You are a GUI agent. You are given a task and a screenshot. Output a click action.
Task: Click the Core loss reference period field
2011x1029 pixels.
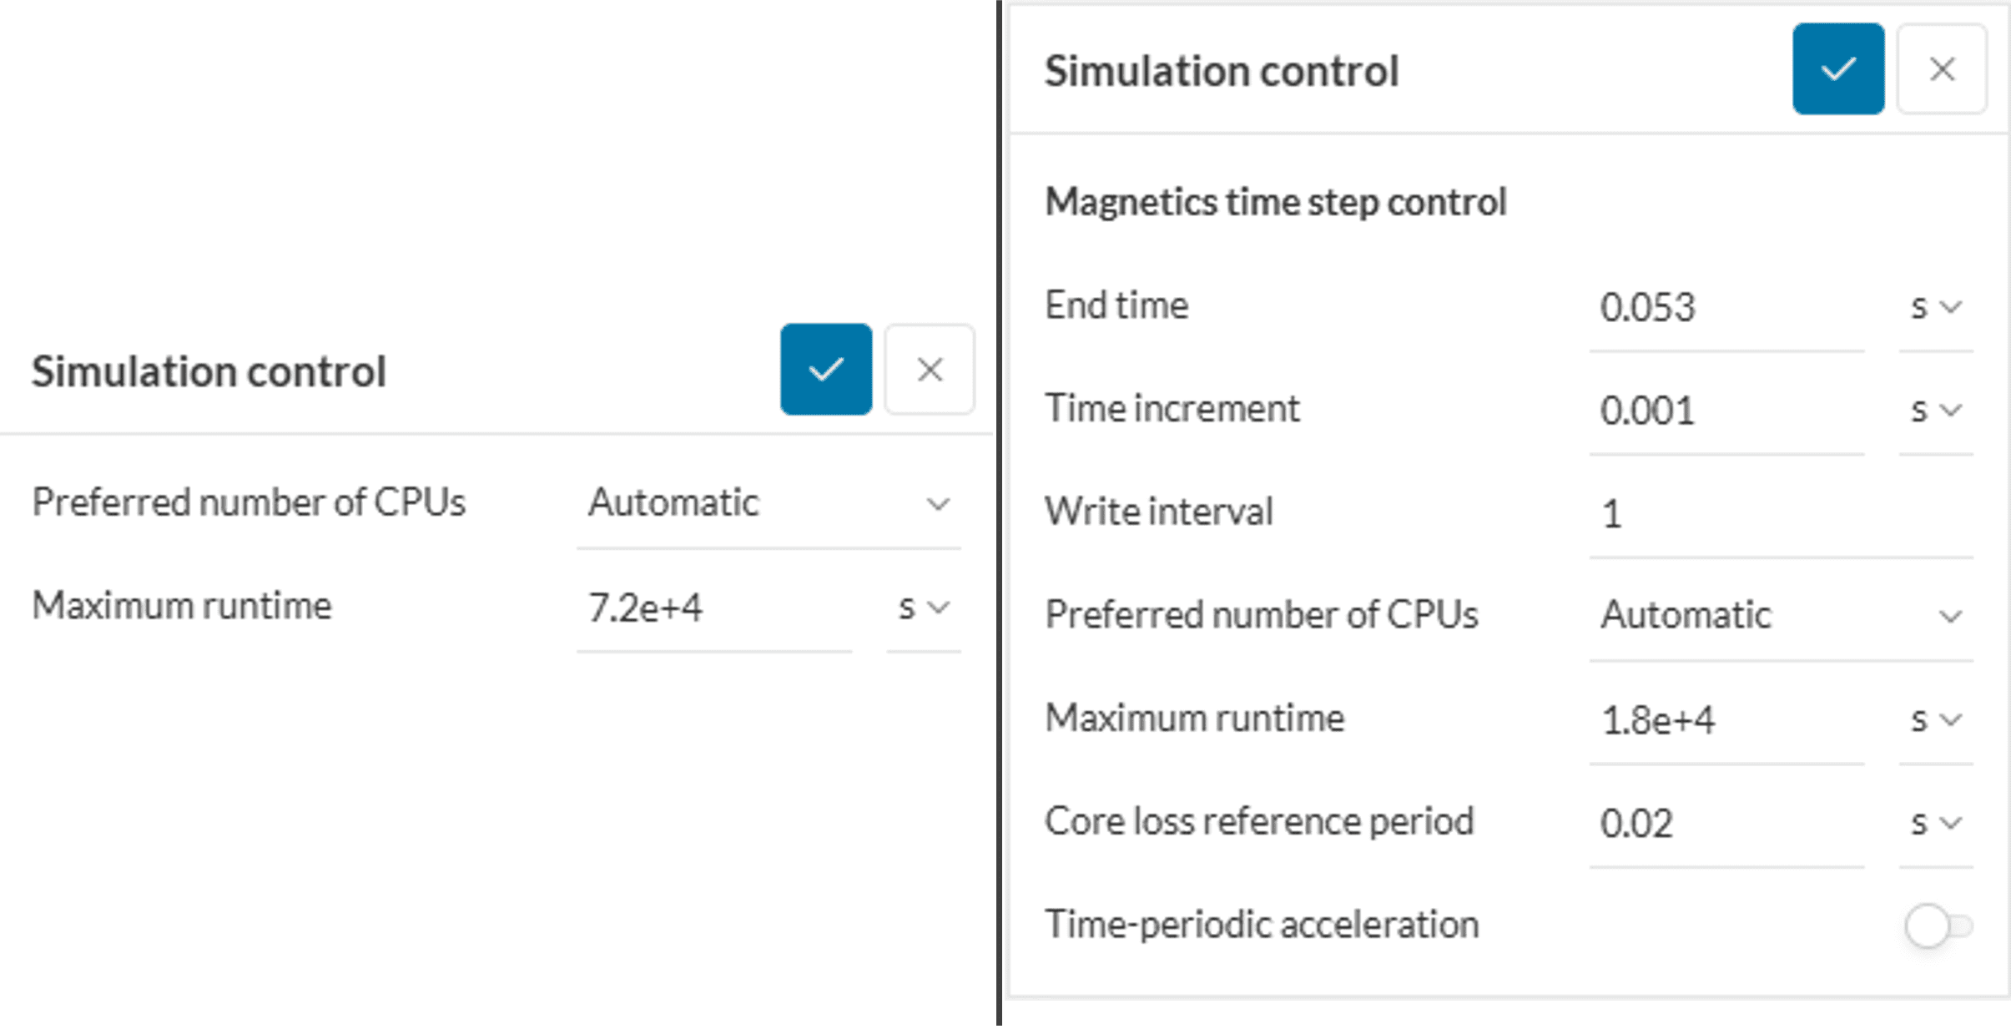point(1726,823)
